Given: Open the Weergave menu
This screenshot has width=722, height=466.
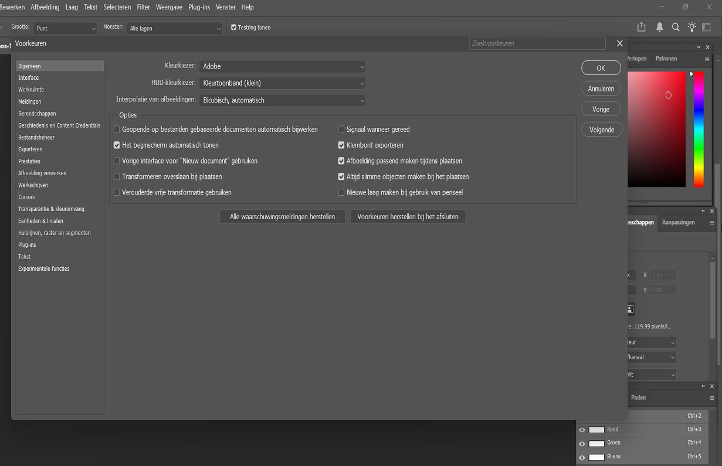Looking at the screenshot, I should pyautogui.click(x=169, y=7).
